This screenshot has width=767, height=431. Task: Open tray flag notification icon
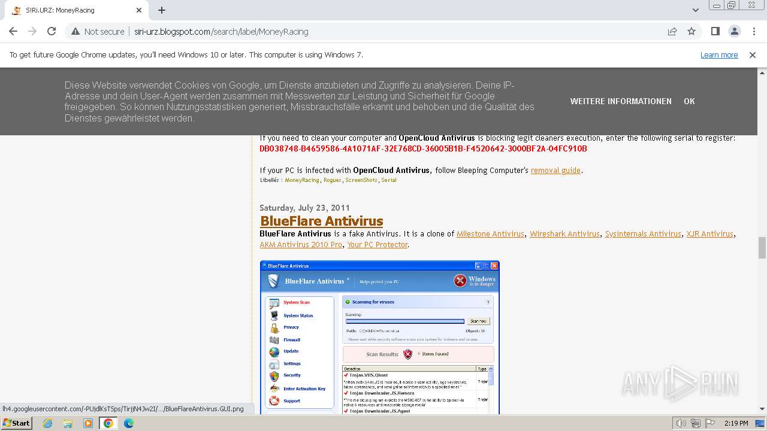(710, 423)
